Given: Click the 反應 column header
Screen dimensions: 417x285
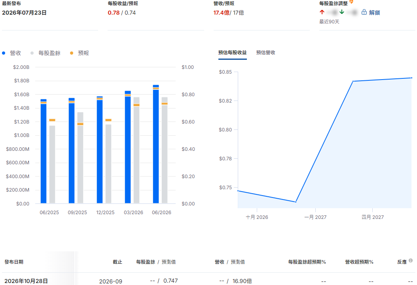Looking at the screenshot, I should (402, 262).
